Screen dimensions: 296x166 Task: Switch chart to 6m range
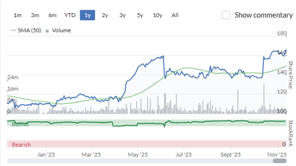click(52, 15)
